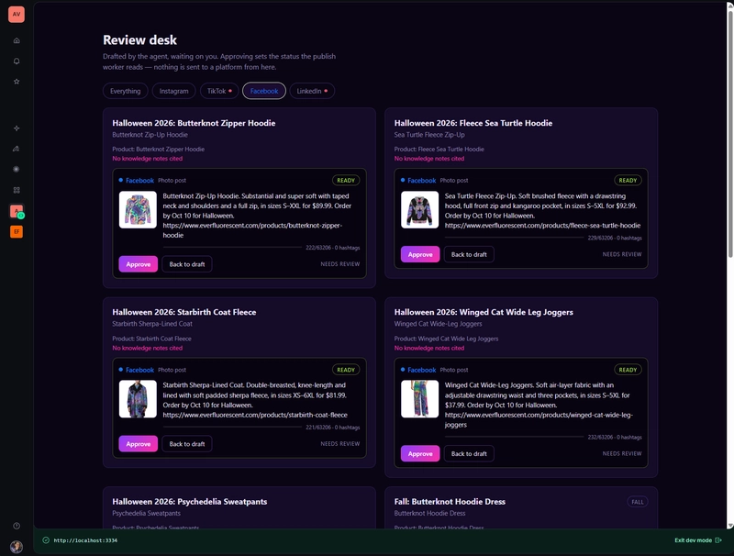Open Fall: Butterknot Hoodie Dress title
Screen dimensions: 734x556
point(450,502)
